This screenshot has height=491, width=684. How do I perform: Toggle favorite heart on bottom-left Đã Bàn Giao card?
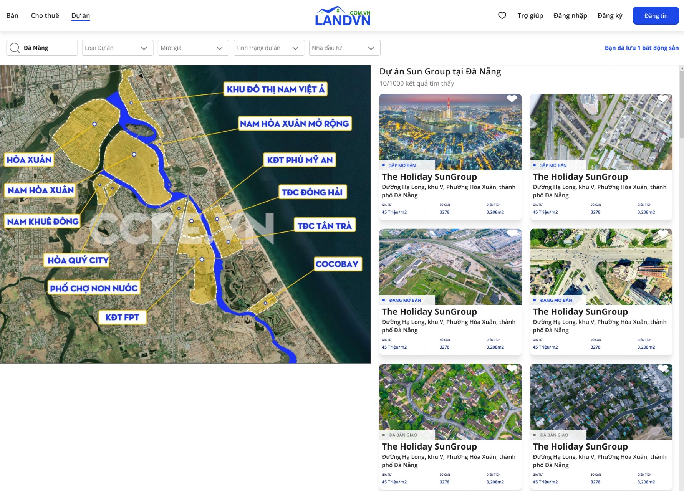[x=512, y=369]
